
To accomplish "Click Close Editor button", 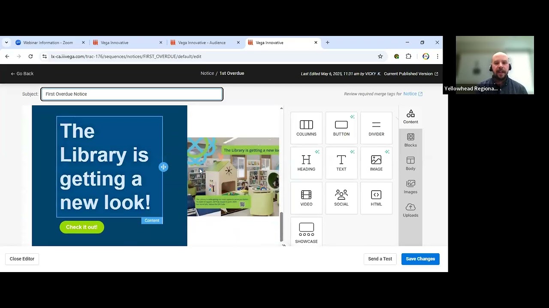I will pos(22,259).
